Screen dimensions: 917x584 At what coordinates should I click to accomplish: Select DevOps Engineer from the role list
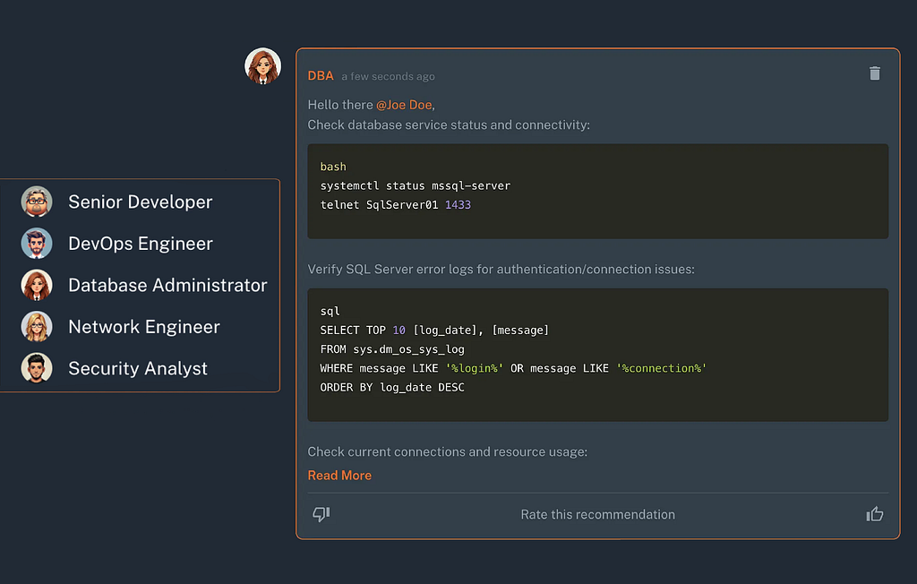pyautogui.click(x=141, y=244)
